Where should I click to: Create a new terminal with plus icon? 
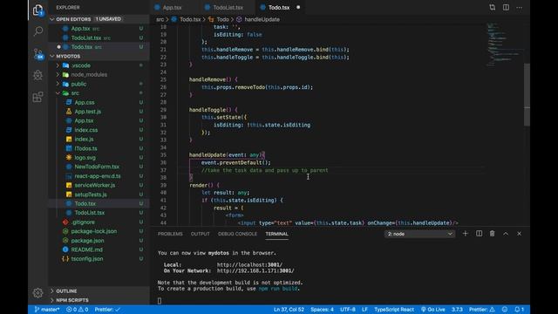(465, 234)
